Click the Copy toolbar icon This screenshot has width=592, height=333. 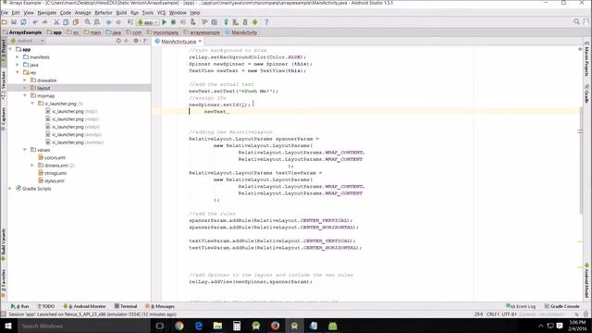[66, 22]
